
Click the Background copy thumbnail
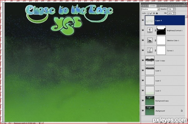[x=150, y=101]
